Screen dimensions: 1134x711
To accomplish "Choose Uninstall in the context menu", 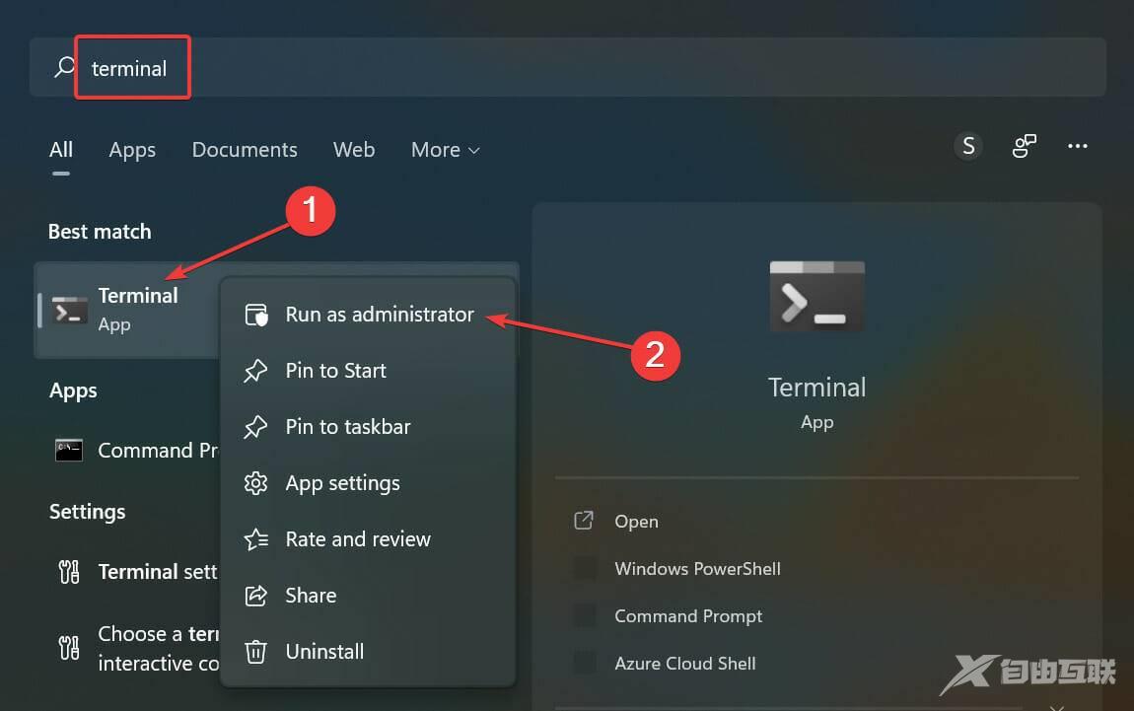I will tap(368, 652).
